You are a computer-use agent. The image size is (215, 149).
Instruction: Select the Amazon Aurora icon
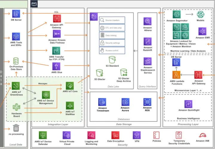pos(125,102)
